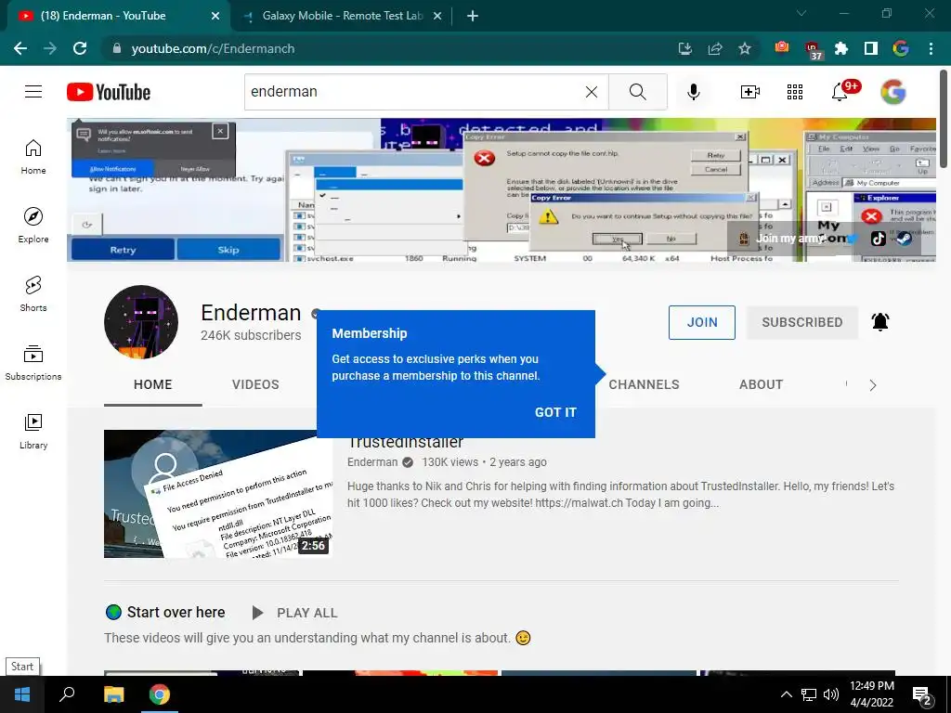Click the JOIN membership button
951x713 pixels.
point(702,322)
